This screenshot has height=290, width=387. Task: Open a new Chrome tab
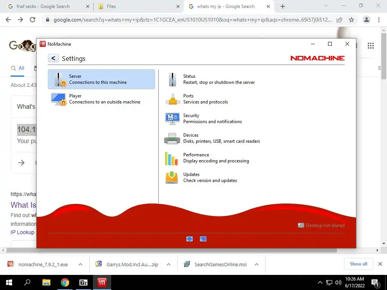[x=283, y=7]
